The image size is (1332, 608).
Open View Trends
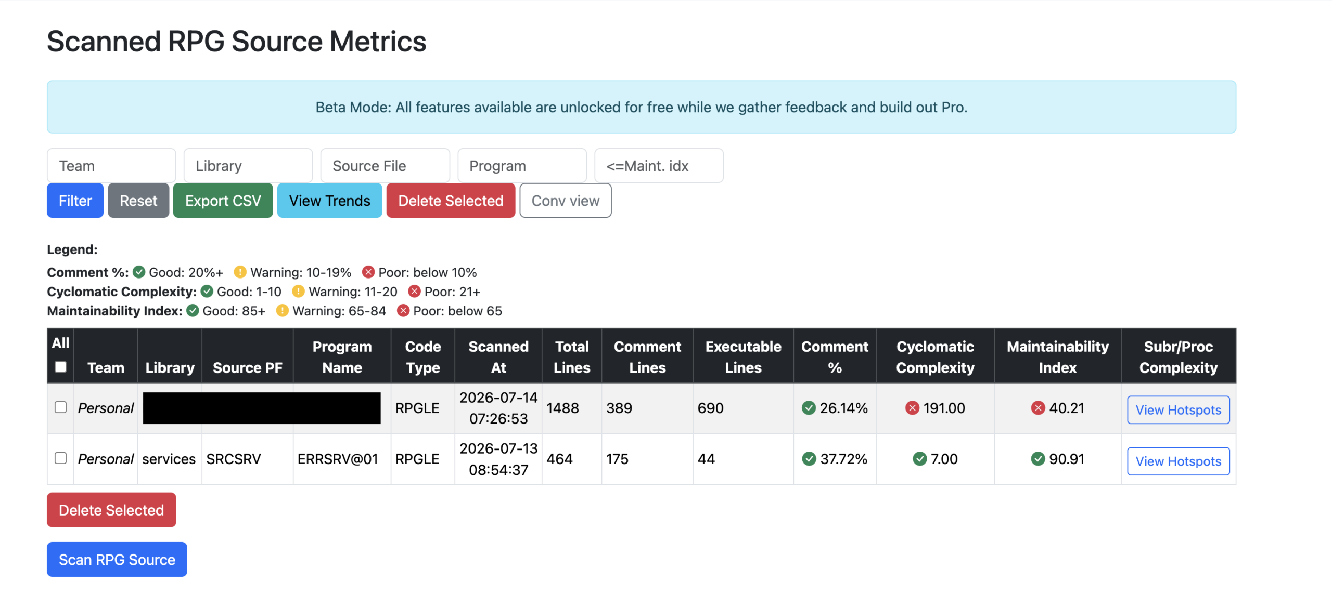pyautogui.click(x=329, y=201)
